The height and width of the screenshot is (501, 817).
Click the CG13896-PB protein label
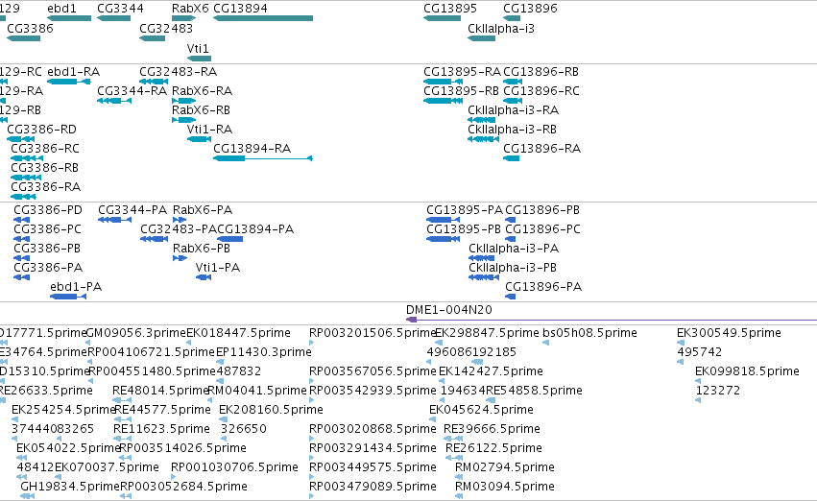[543, 210]
